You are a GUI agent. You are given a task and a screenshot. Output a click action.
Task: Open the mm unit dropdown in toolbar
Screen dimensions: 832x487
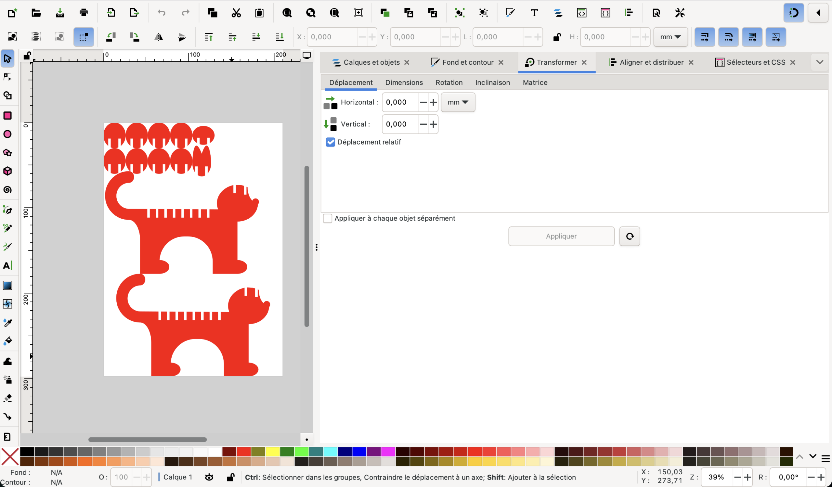[670, 37]
